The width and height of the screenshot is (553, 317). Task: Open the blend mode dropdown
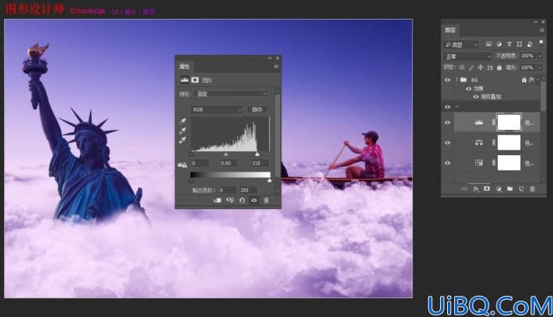(x=468, y=56)
